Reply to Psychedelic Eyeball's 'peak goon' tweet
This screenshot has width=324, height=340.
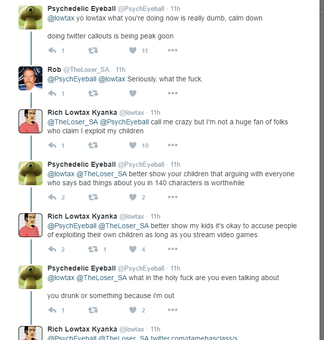pyautogui.click(x=52, y=50)
